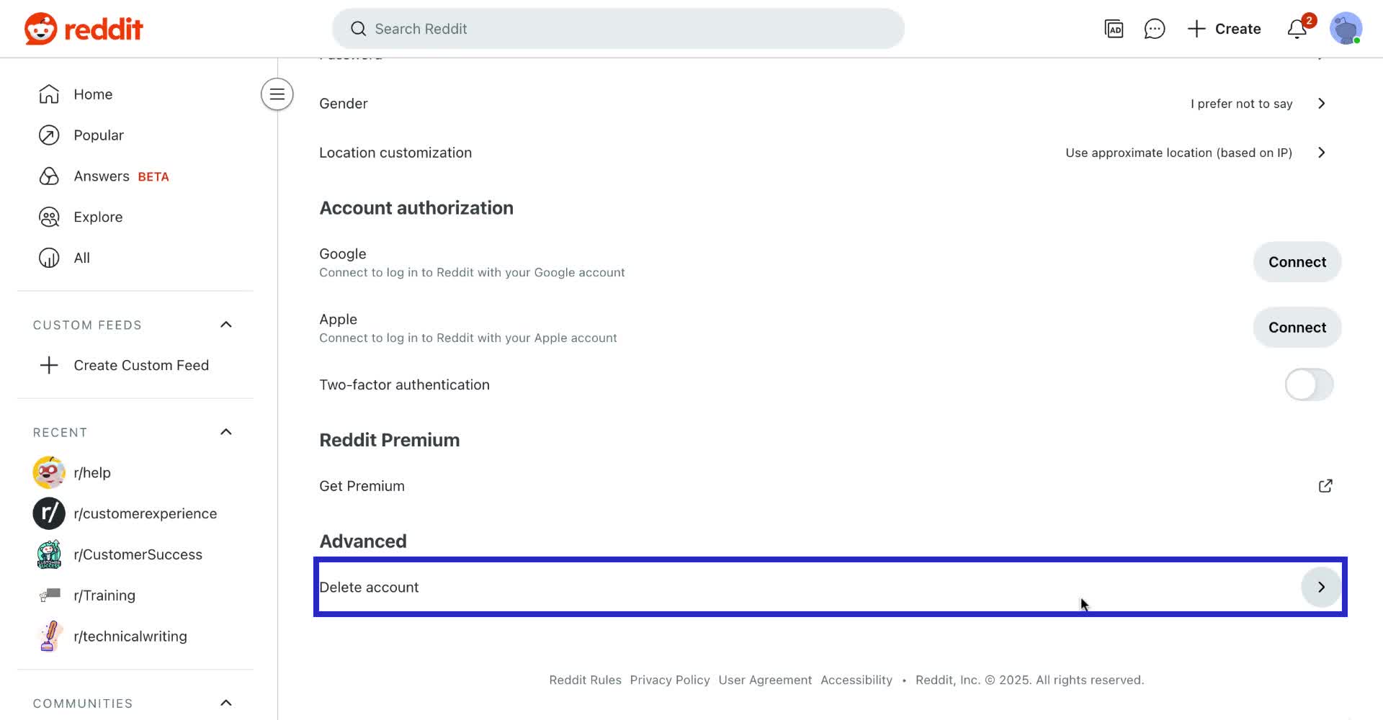This screenshot has height=720, width=1383.
Task: Connect your Google account
Action: 1297,261
